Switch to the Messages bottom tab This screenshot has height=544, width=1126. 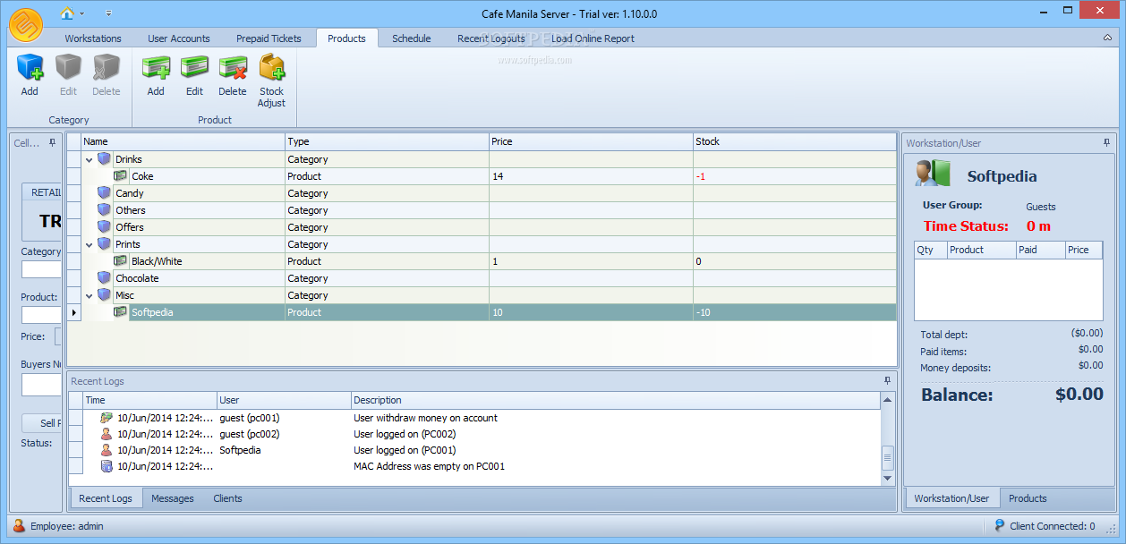point(173,498)
